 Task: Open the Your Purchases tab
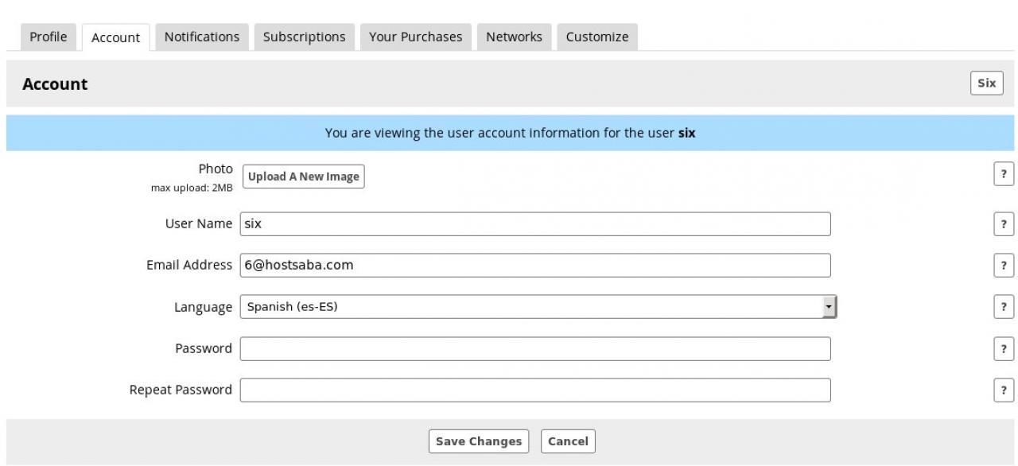(x=416, y=37)
